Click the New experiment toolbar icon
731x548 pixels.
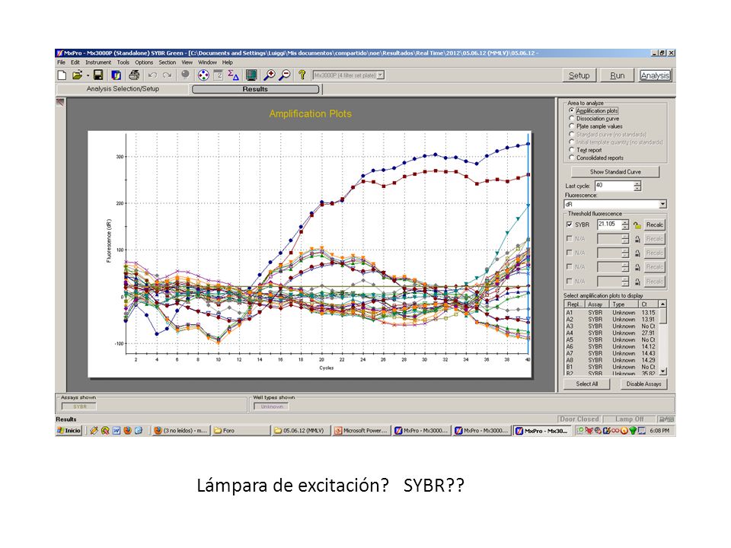point(62,75)
